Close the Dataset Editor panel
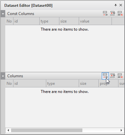This screenshot has width=125, height=135. tap(121, 5)
